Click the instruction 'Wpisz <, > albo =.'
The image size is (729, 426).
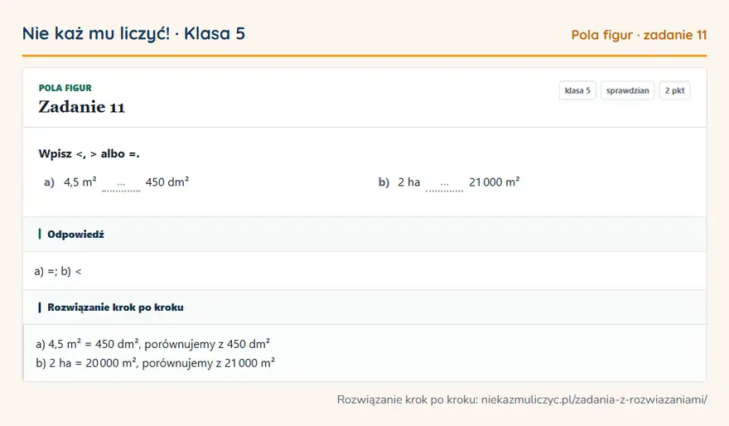click(89, 154)
